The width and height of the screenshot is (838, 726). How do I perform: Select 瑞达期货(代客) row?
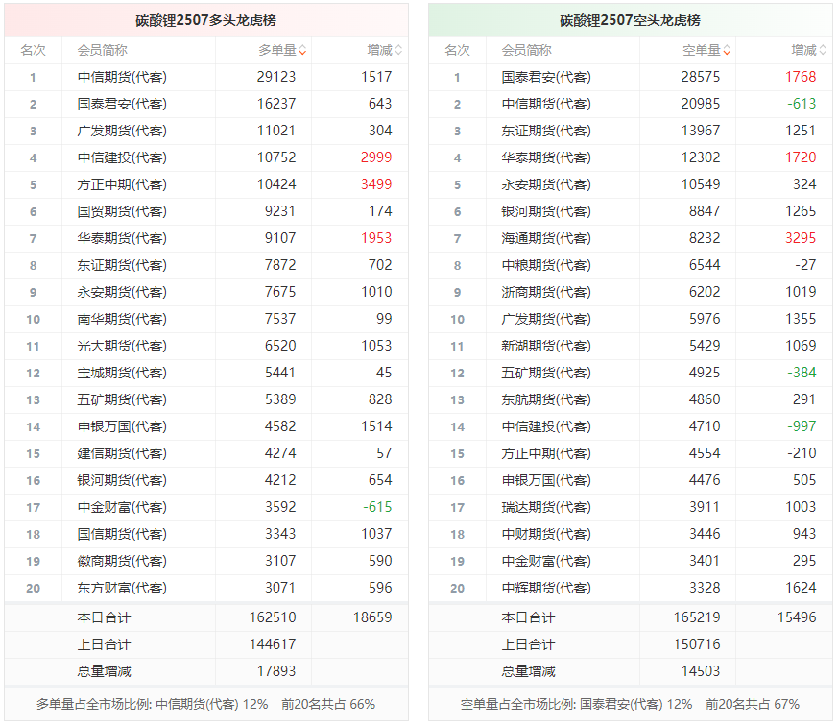631,507
